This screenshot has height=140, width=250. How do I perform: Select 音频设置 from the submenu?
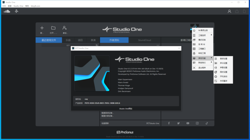(x=223, y=58)
